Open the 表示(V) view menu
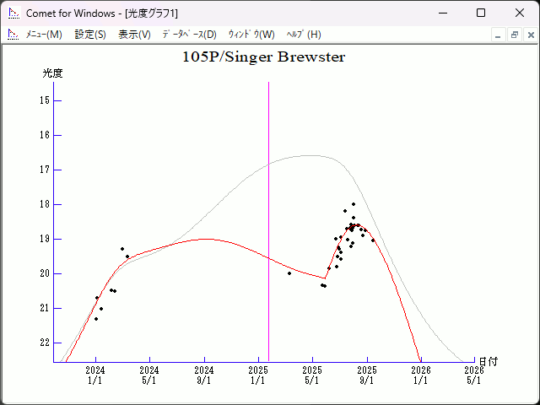This screenshot has height=405, width=540. coord(134,35)
